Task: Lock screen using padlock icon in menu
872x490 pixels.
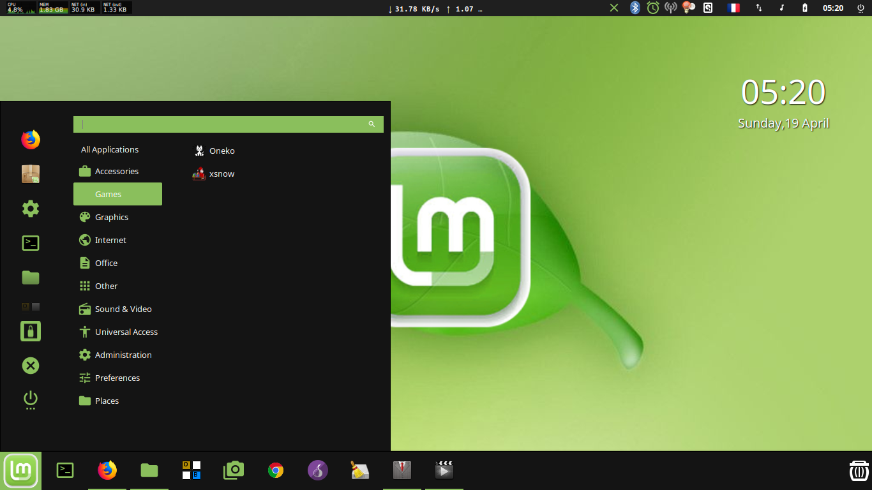Action: click(31, 331)
